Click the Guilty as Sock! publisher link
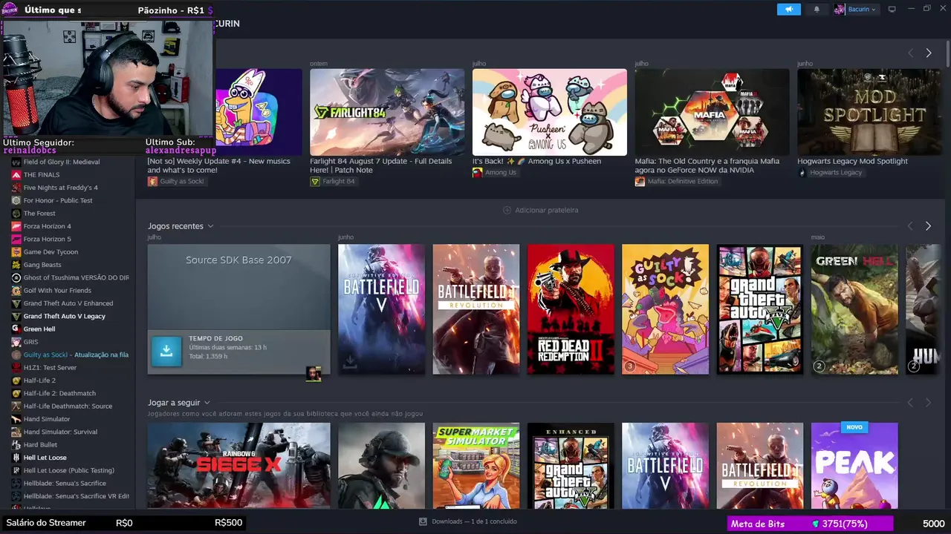 coord(175,182)
